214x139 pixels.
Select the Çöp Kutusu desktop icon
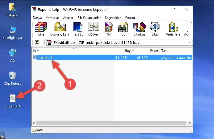(x=13, y=78)
